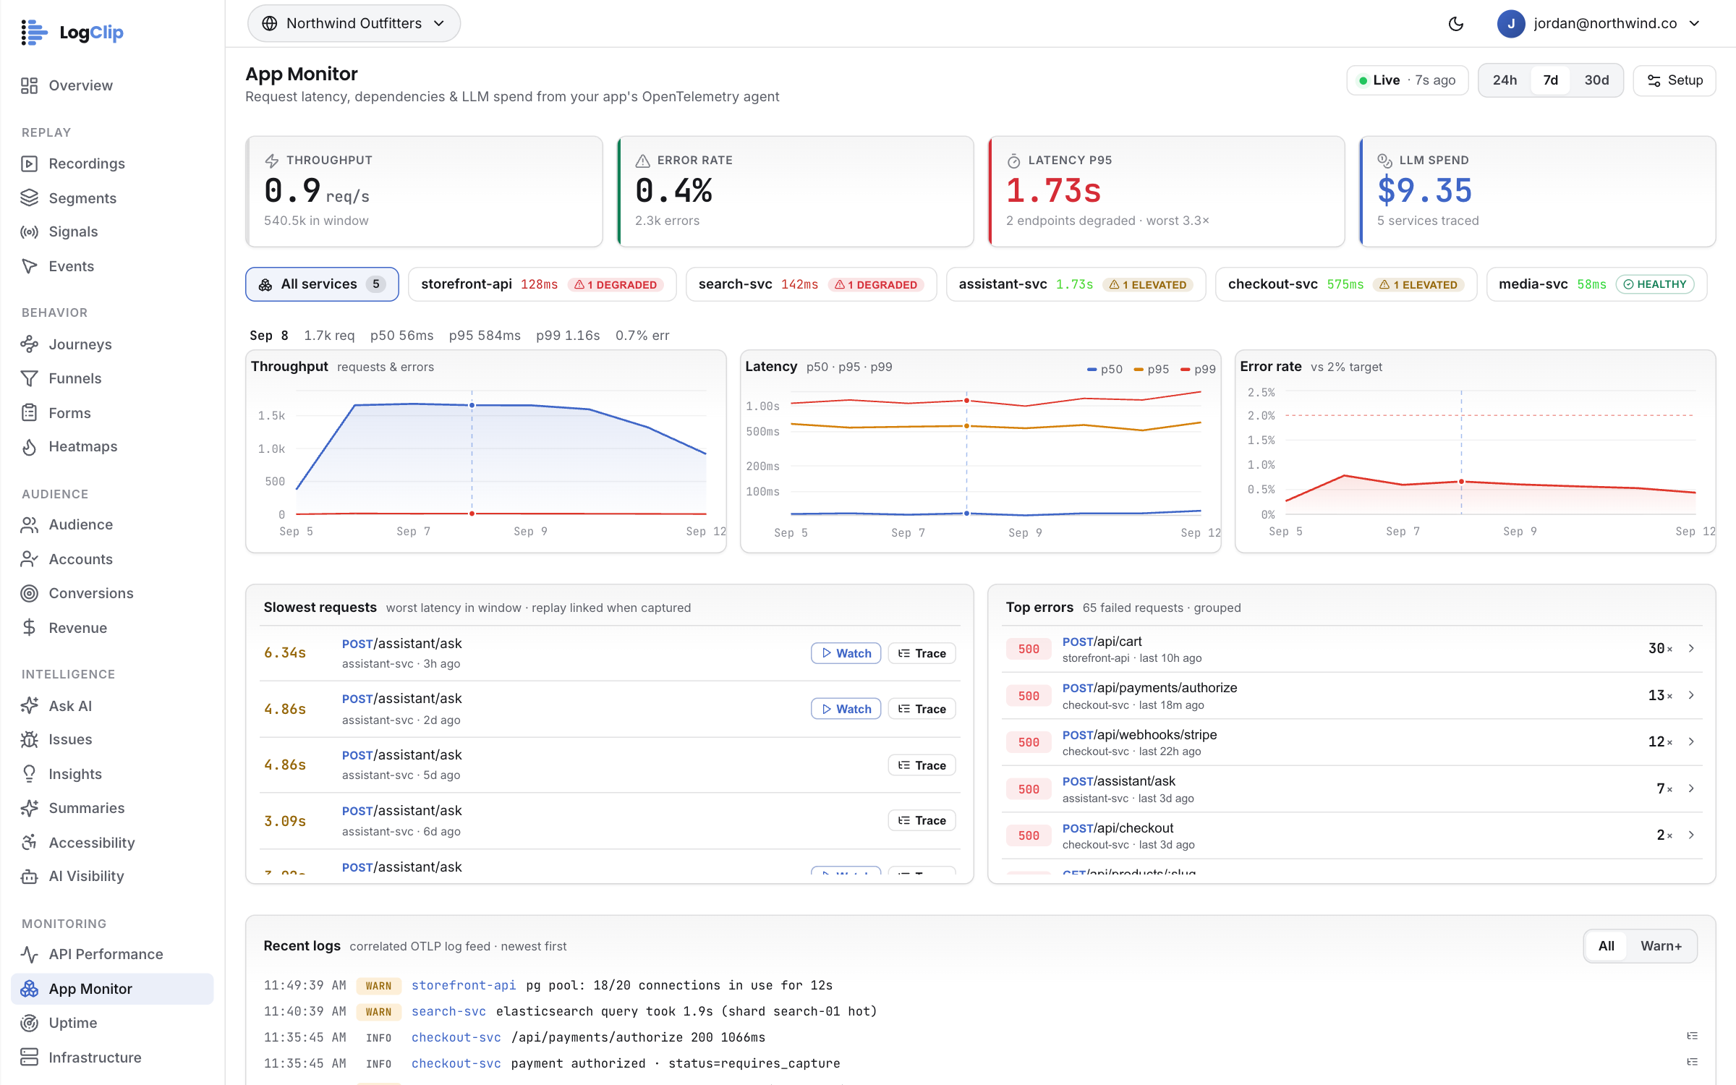Open the Northwind Outfitters workspace dropdown
Image resolution: width=1736 pixels, height=1085 pixels.
pyautogui.click(x=354, y=23)
